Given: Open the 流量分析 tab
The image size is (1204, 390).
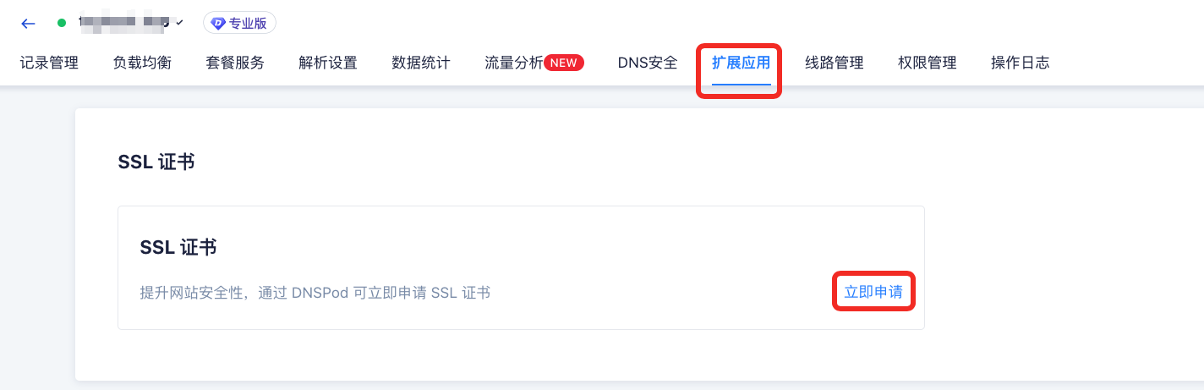Looking at the screenshot, I should click(514, 63).
